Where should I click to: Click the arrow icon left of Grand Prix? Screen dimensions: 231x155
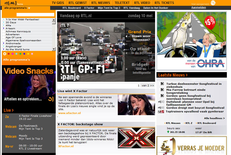[126, 36]
